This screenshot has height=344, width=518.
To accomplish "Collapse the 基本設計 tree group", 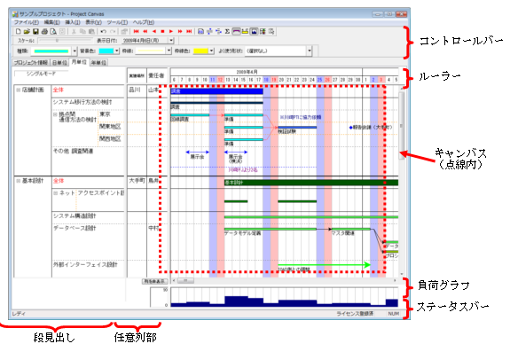I will pos(19,181).
